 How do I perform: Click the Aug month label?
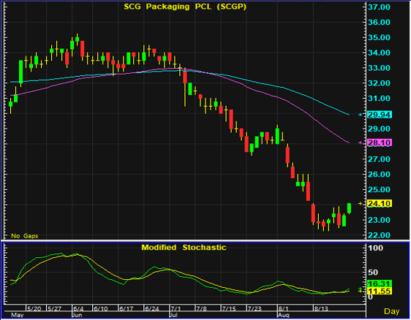click(283, 315)
